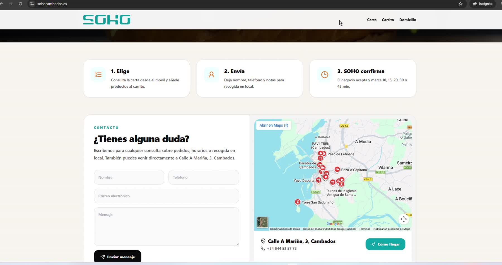The height and width of the screenshot is (265, 502).
Task: Open the Incógnito profile indicator
Action: point(483,4)
